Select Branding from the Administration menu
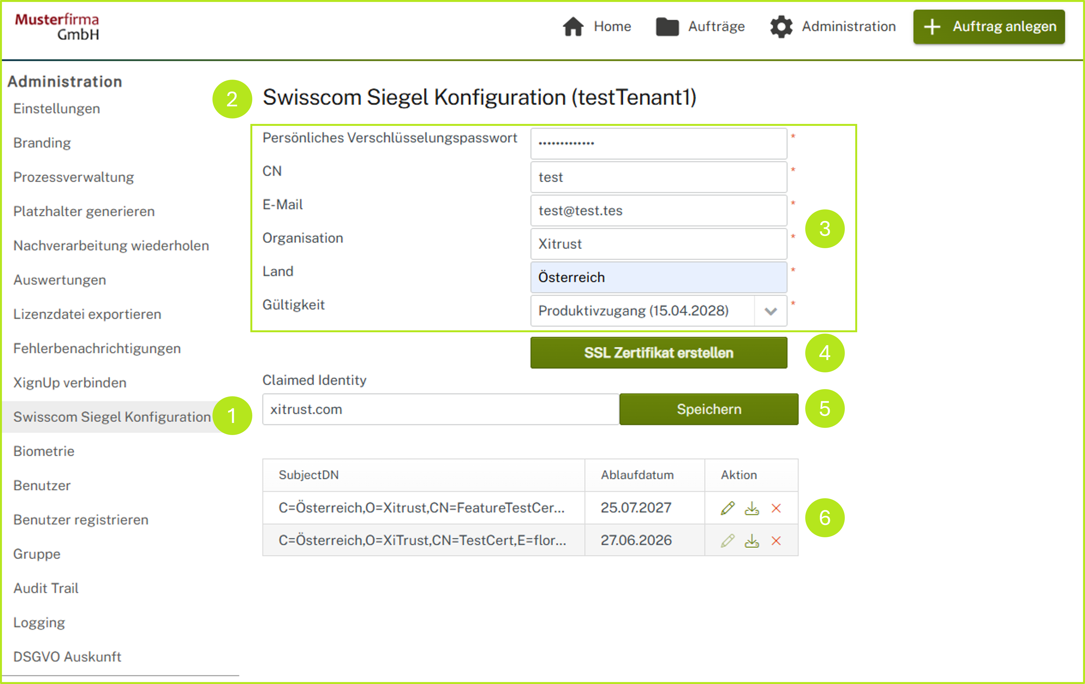This screenshot has width=1085, height=684. (x=42, y=143)
